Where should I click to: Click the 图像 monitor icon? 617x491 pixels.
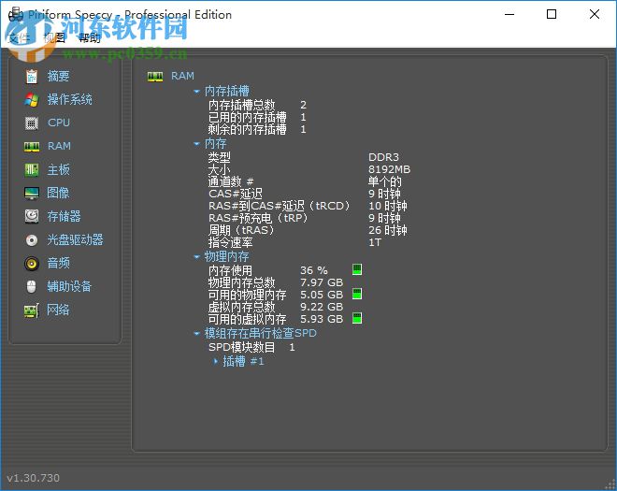32,194
